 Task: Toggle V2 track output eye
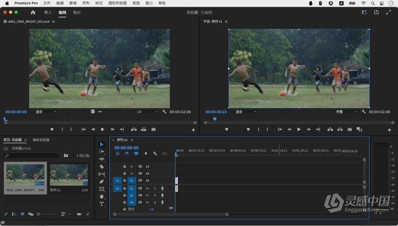[x=148, y=173]
